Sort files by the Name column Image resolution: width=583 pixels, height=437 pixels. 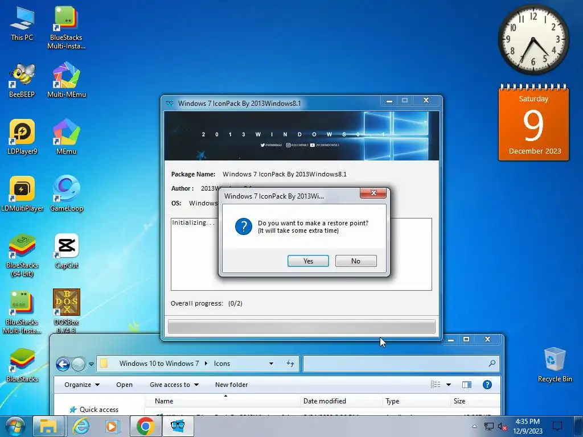point(223,401)
